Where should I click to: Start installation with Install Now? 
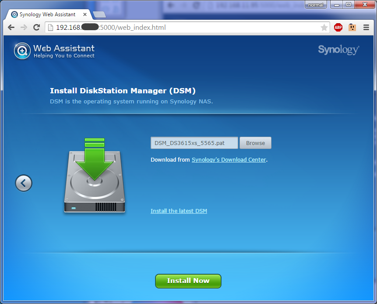[x=188, y=281]
